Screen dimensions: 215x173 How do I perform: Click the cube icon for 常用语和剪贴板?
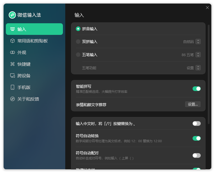[x=13, y=41]
